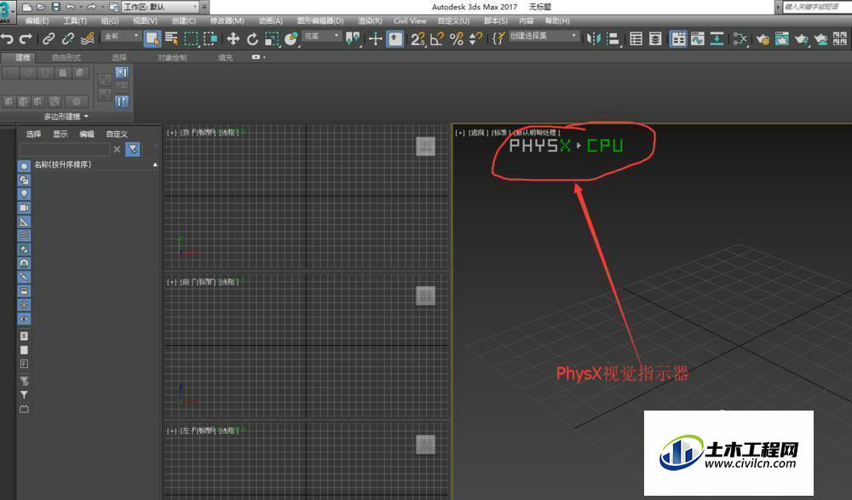Activate the Select and Move tool
The height and width of the screenshot is (500, 852).
233,38
